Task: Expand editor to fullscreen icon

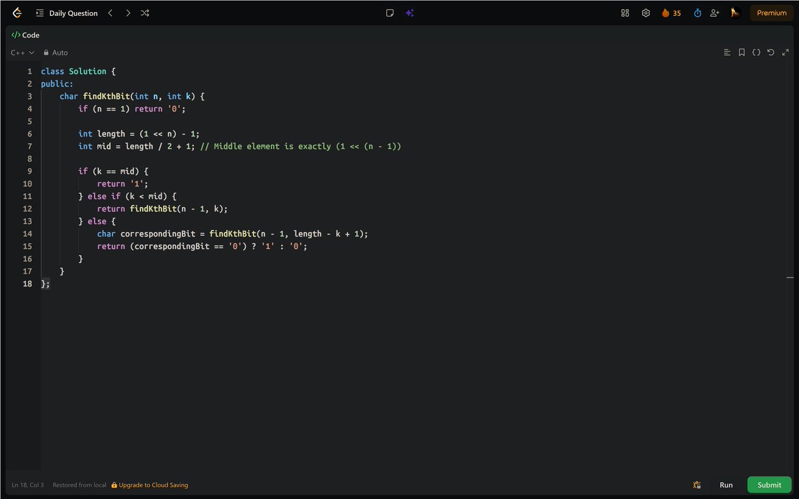Action: [786, 53]
